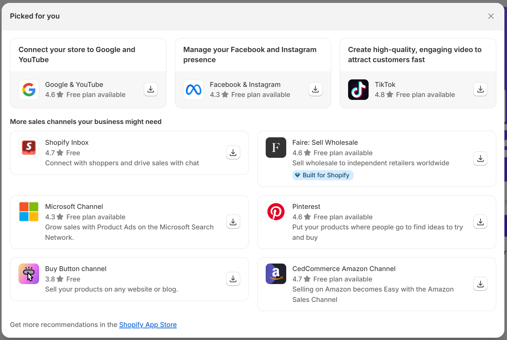The image size is (507, 340).
Task: Install Shopify Inbox
Action: click(233, 152)
